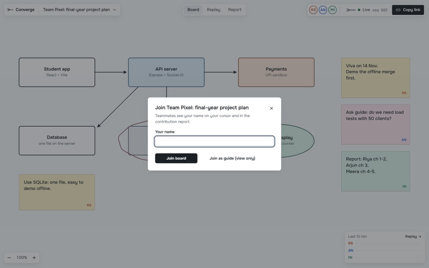Select the Payments node

coord(276,72)
